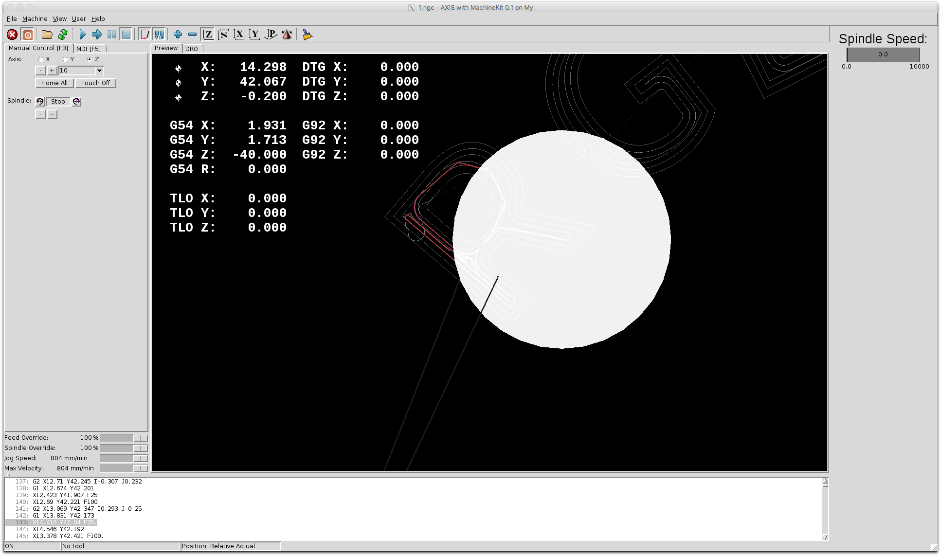The width and height of the screenshot is (941, 556).
Task: Clear live plot with broom icon
Action: click(307, 35)
